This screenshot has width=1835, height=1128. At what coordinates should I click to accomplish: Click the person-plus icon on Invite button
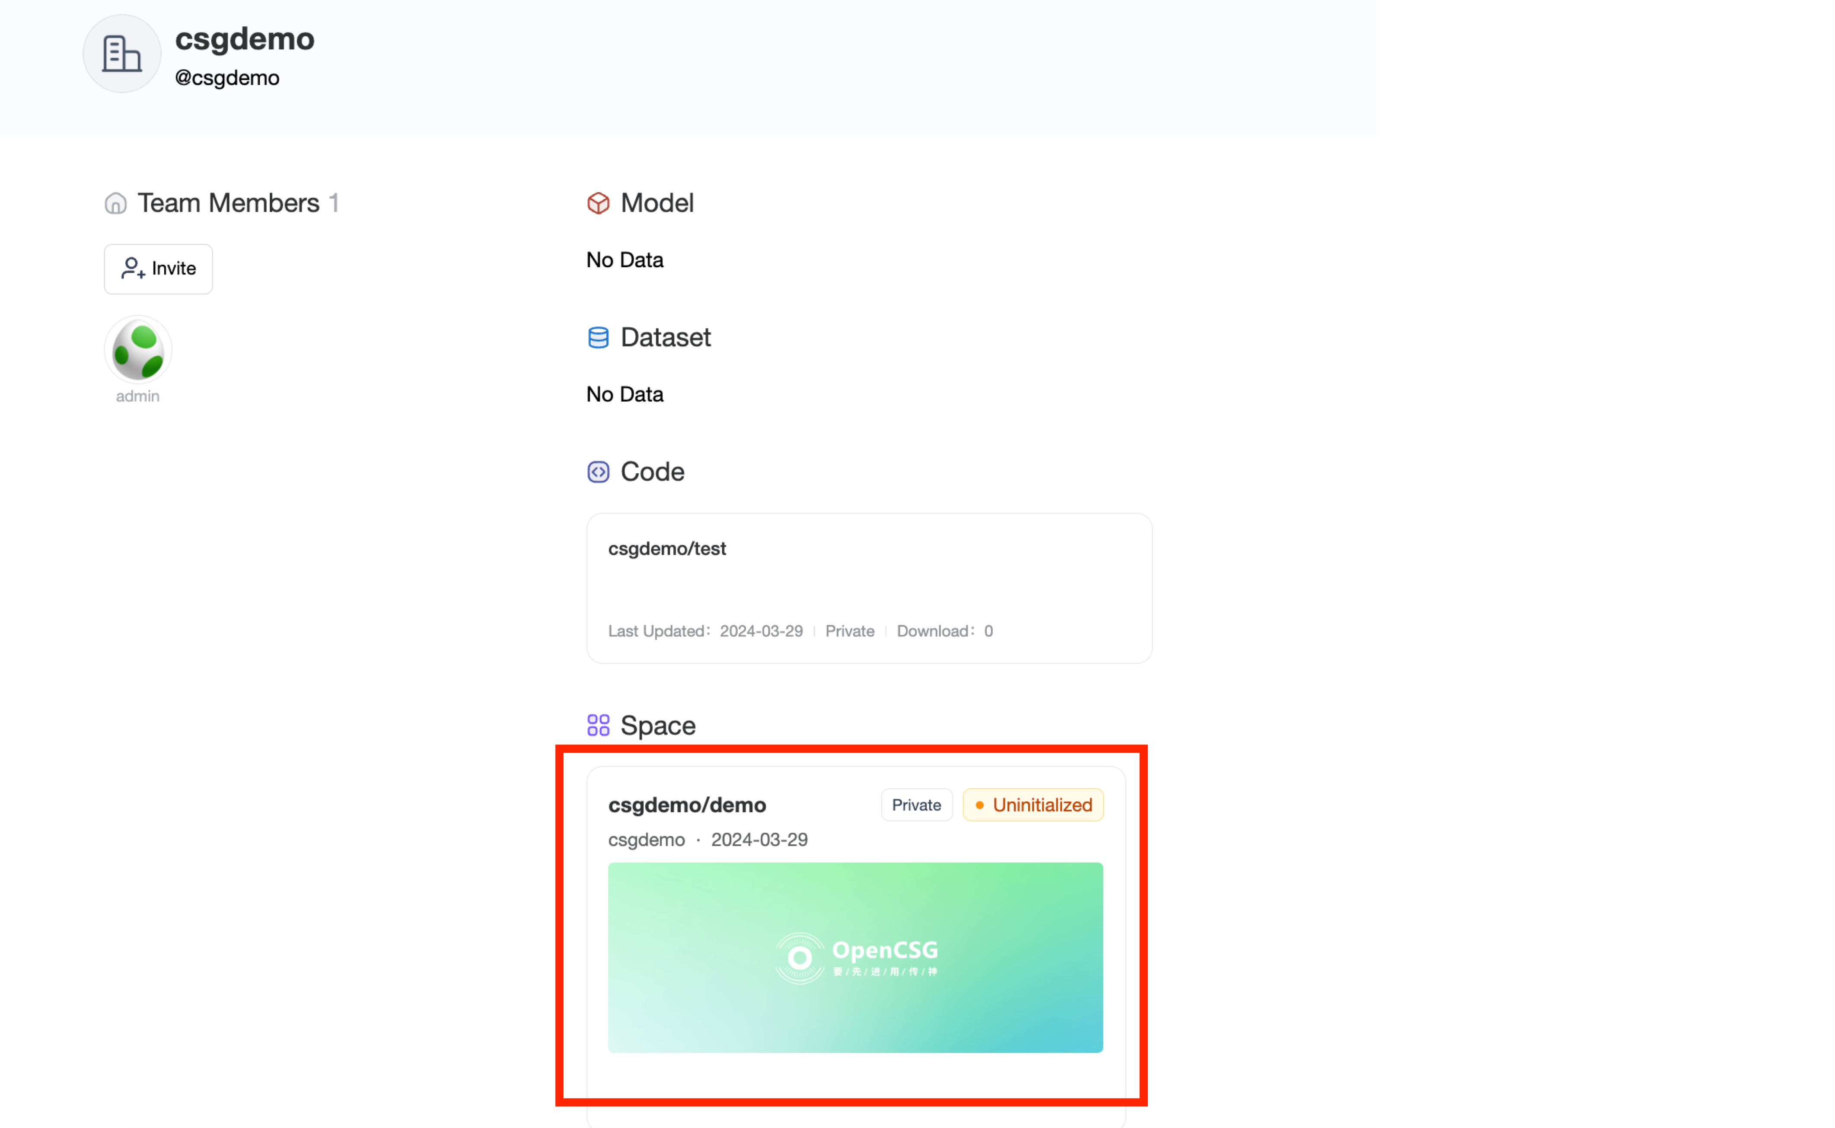pos(132,269)
